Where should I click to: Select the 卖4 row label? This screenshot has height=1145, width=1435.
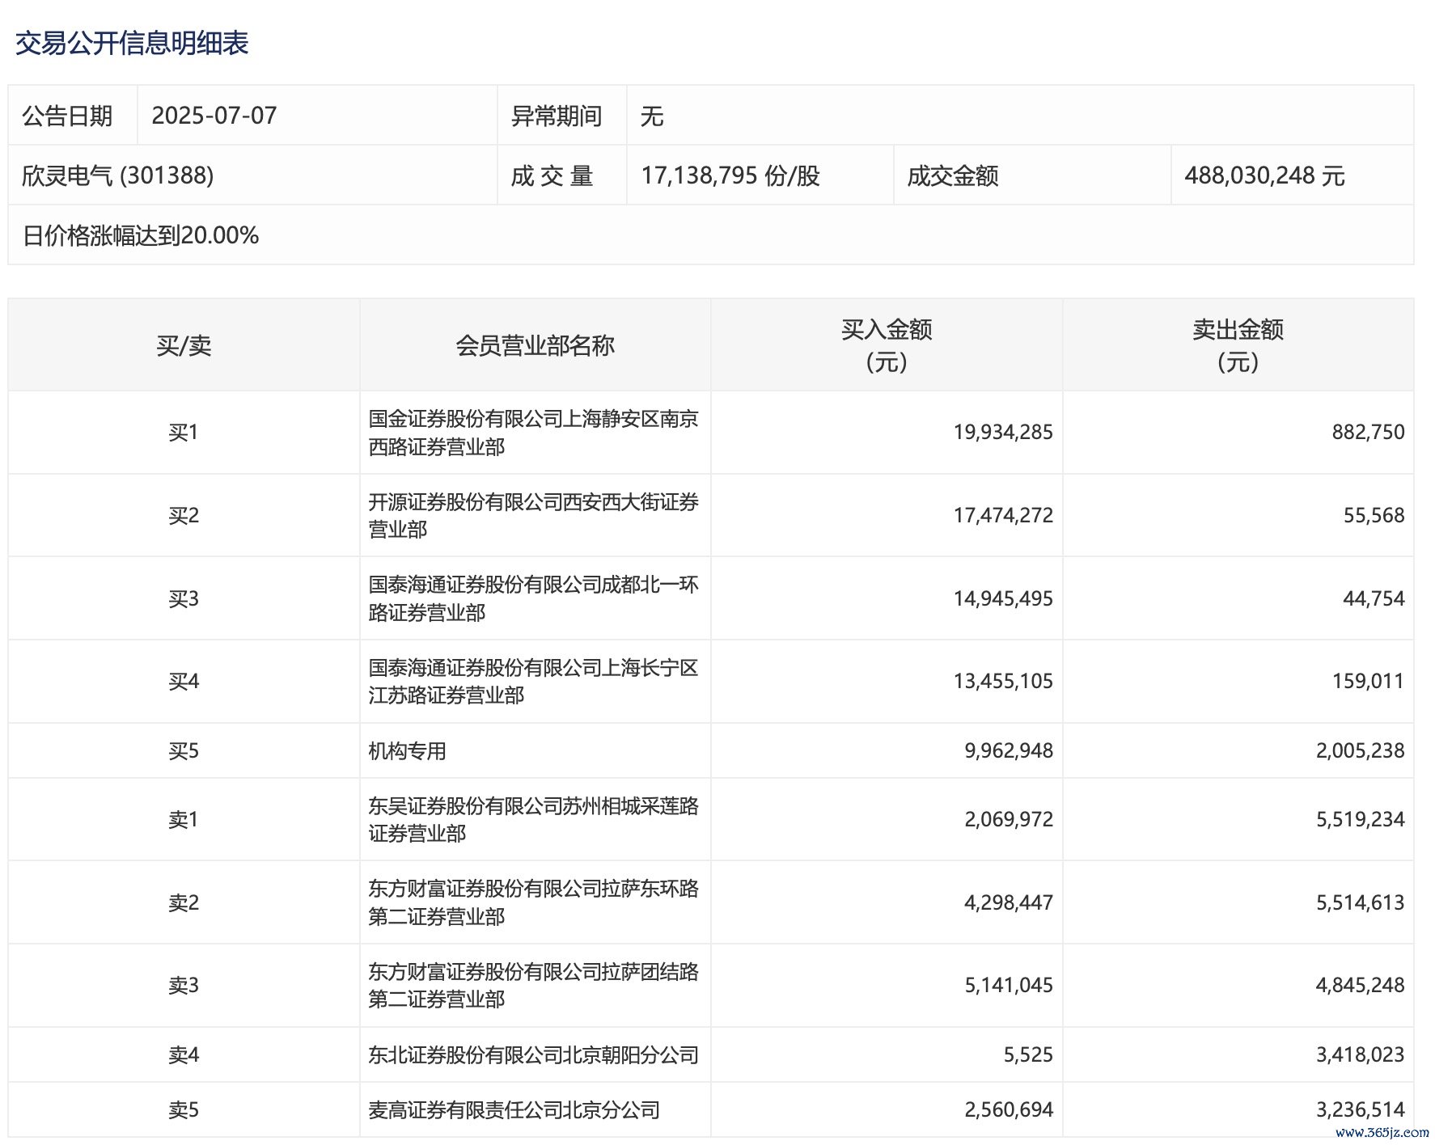tap(184, 1055)
